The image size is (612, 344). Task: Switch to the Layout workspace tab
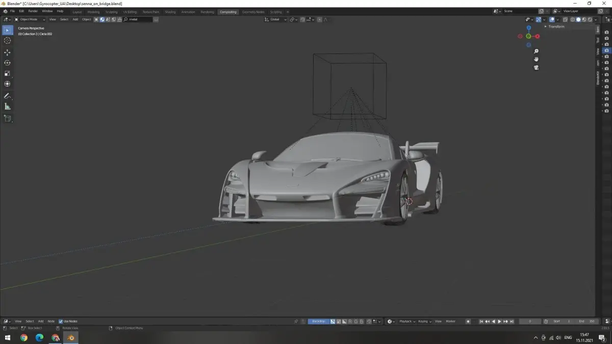(x=77, y=12)
